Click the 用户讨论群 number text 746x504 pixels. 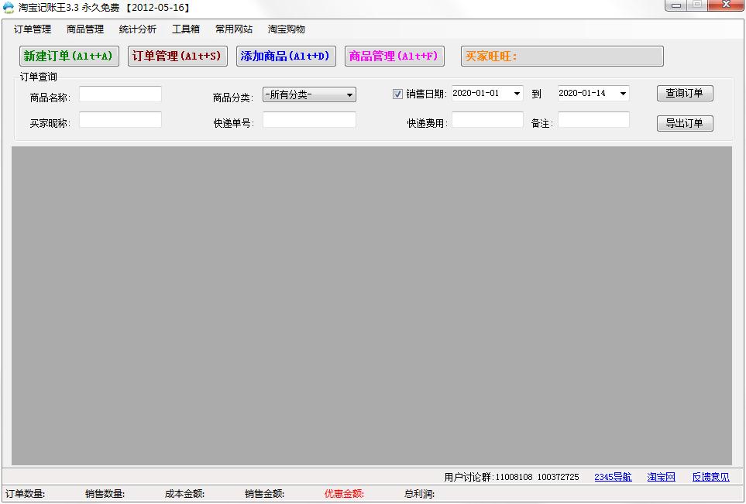coord(511,477)
